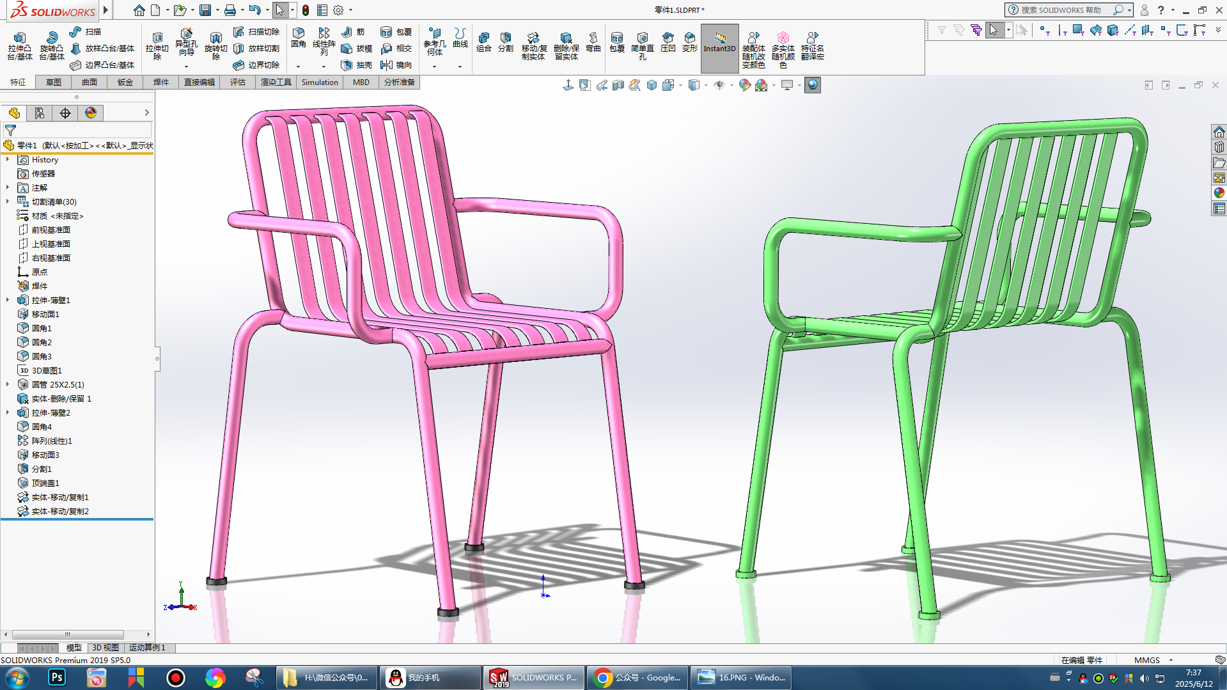Image resolution: width=1227 pixels, height=690 pixels.
Task: Choose the 筋 rib tool
Action: 353,31
